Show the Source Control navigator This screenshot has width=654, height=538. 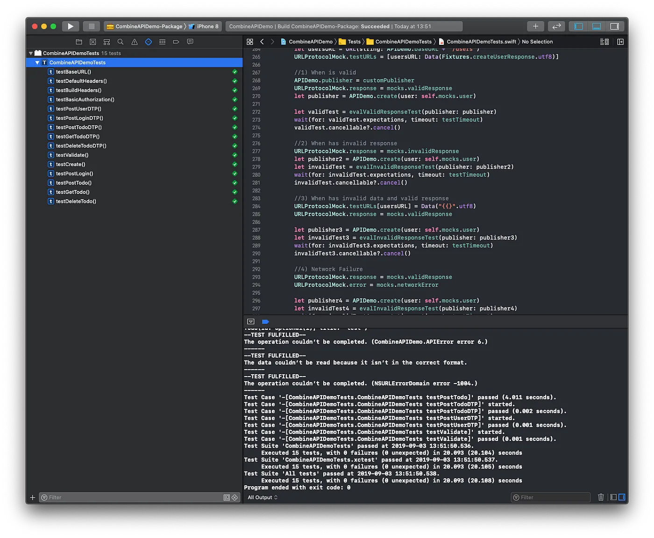(x=92, y=42)
